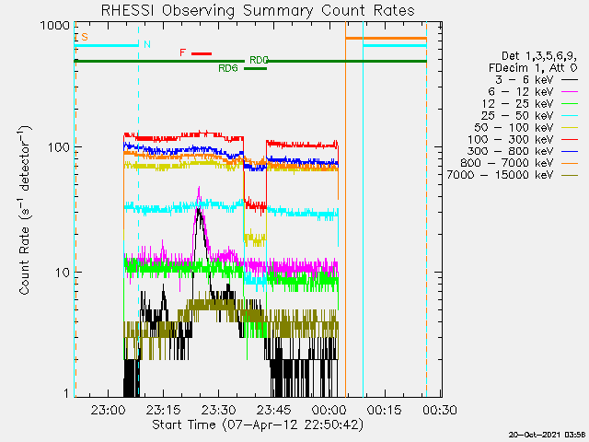Click the '00:00' time axis label
The height and width of the screenshot is (442, 589).
[329, 410]
